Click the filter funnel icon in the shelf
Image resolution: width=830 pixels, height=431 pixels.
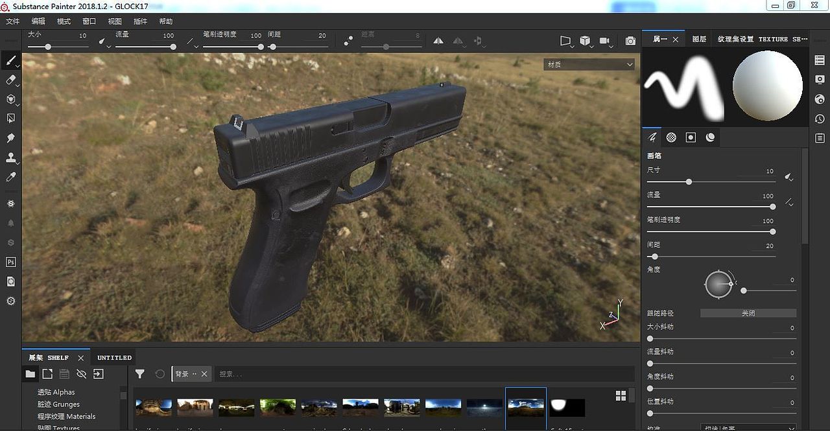point(140,373)
